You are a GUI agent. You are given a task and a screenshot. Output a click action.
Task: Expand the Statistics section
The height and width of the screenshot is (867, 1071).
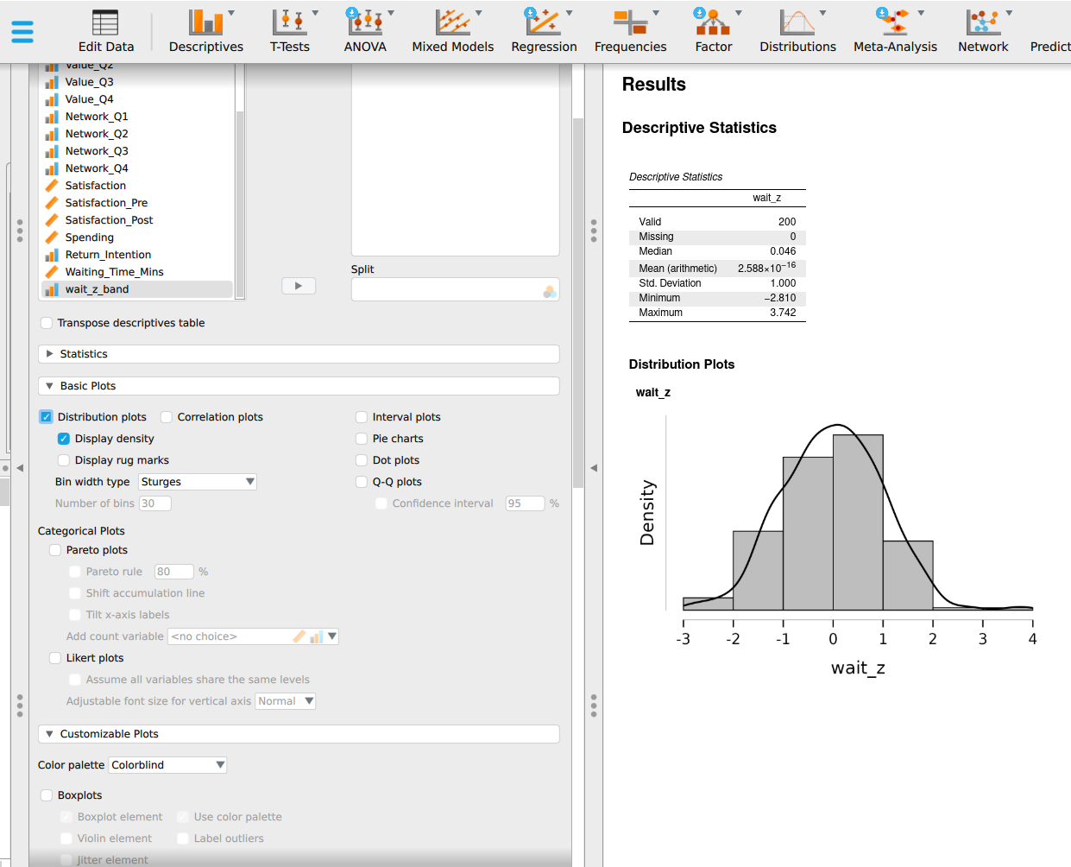coord(299,354)
